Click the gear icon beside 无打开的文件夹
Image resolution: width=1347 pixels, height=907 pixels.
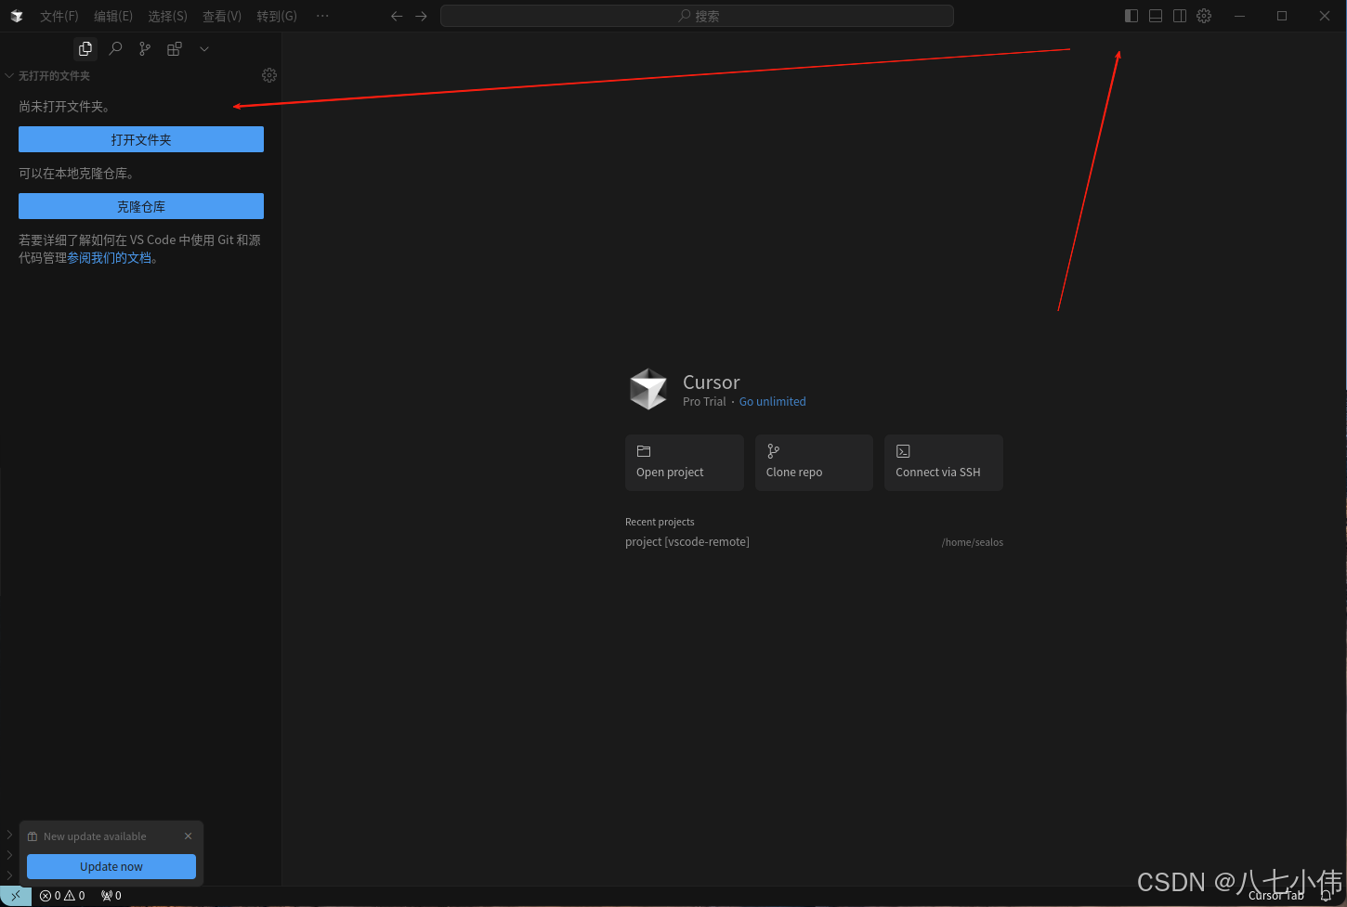(269, 75)
